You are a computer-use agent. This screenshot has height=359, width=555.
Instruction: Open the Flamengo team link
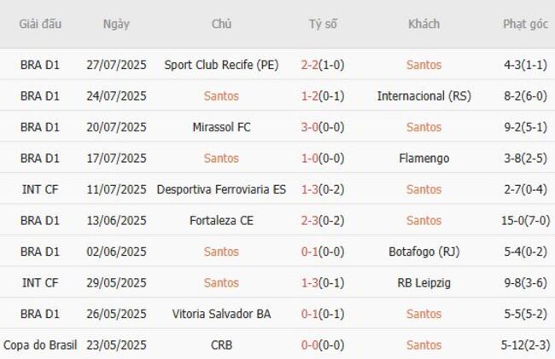424,158
